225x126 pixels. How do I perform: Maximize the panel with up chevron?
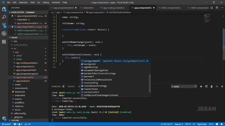[217, 86]
